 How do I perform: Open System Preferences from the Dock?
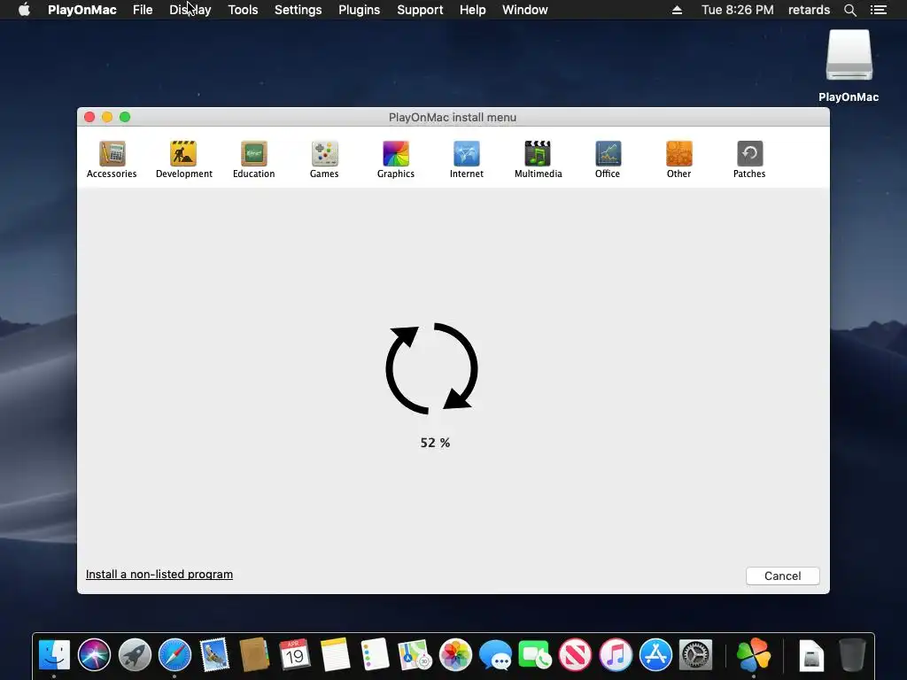(695, 654)
